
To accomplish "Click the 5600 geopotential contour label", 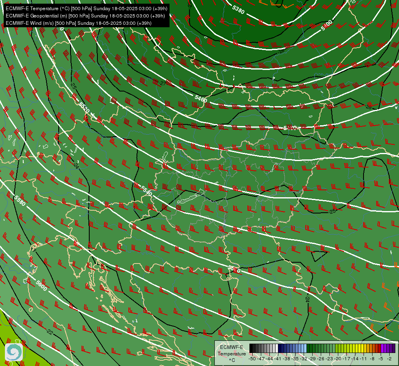I will pos(42,285).
